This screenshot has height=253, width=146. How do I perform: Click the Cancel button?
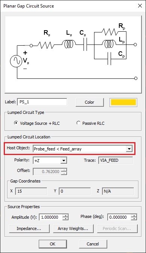(x=93, y=244)
